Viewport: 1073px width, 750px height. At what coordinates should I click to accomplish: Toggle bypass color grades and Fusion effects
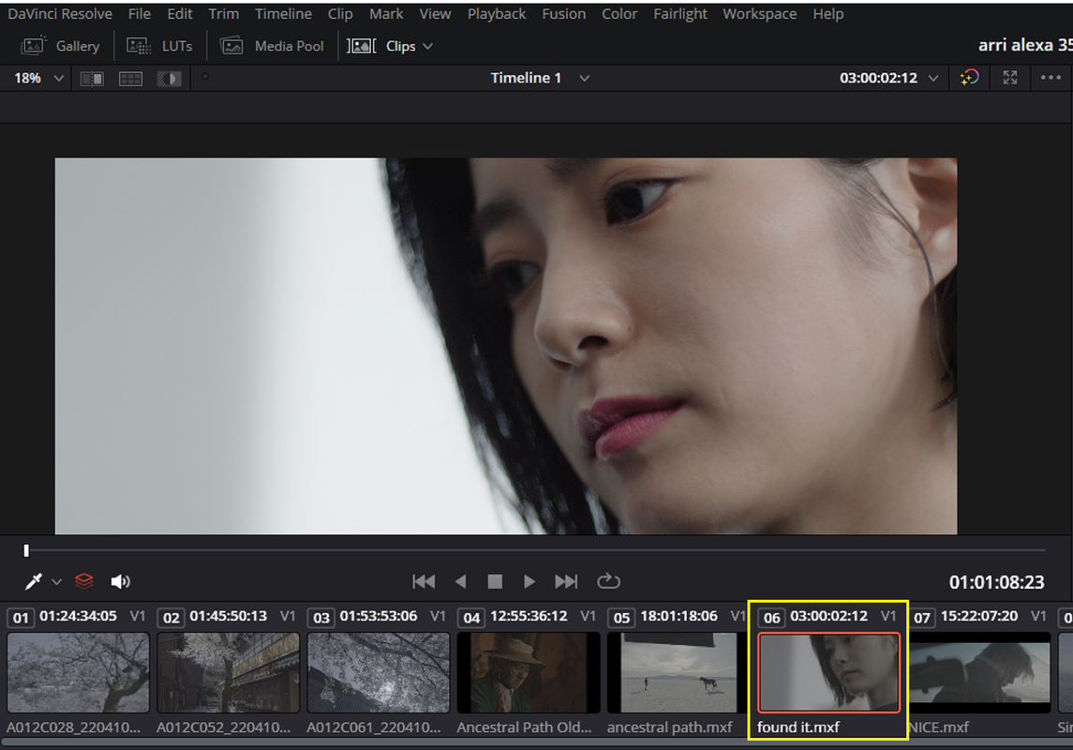point(970,78)
